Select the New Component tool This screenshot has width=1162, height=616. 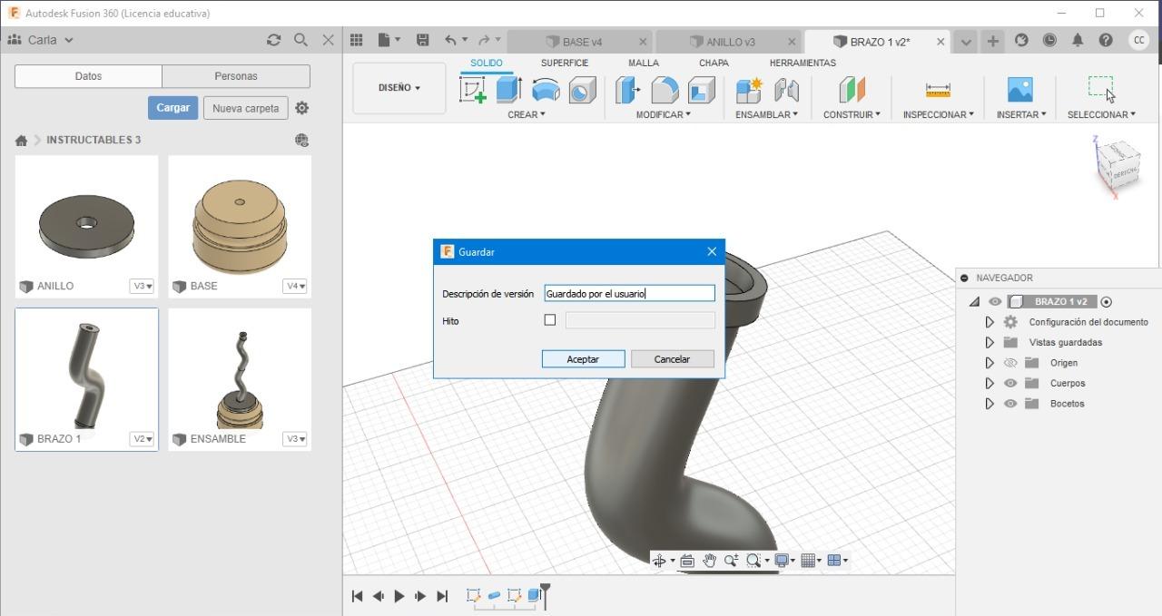749,90
